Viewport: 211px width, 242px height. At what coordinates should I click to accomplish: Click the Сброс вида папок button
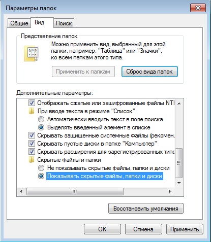pyautogui.click(x=149, y=72)
